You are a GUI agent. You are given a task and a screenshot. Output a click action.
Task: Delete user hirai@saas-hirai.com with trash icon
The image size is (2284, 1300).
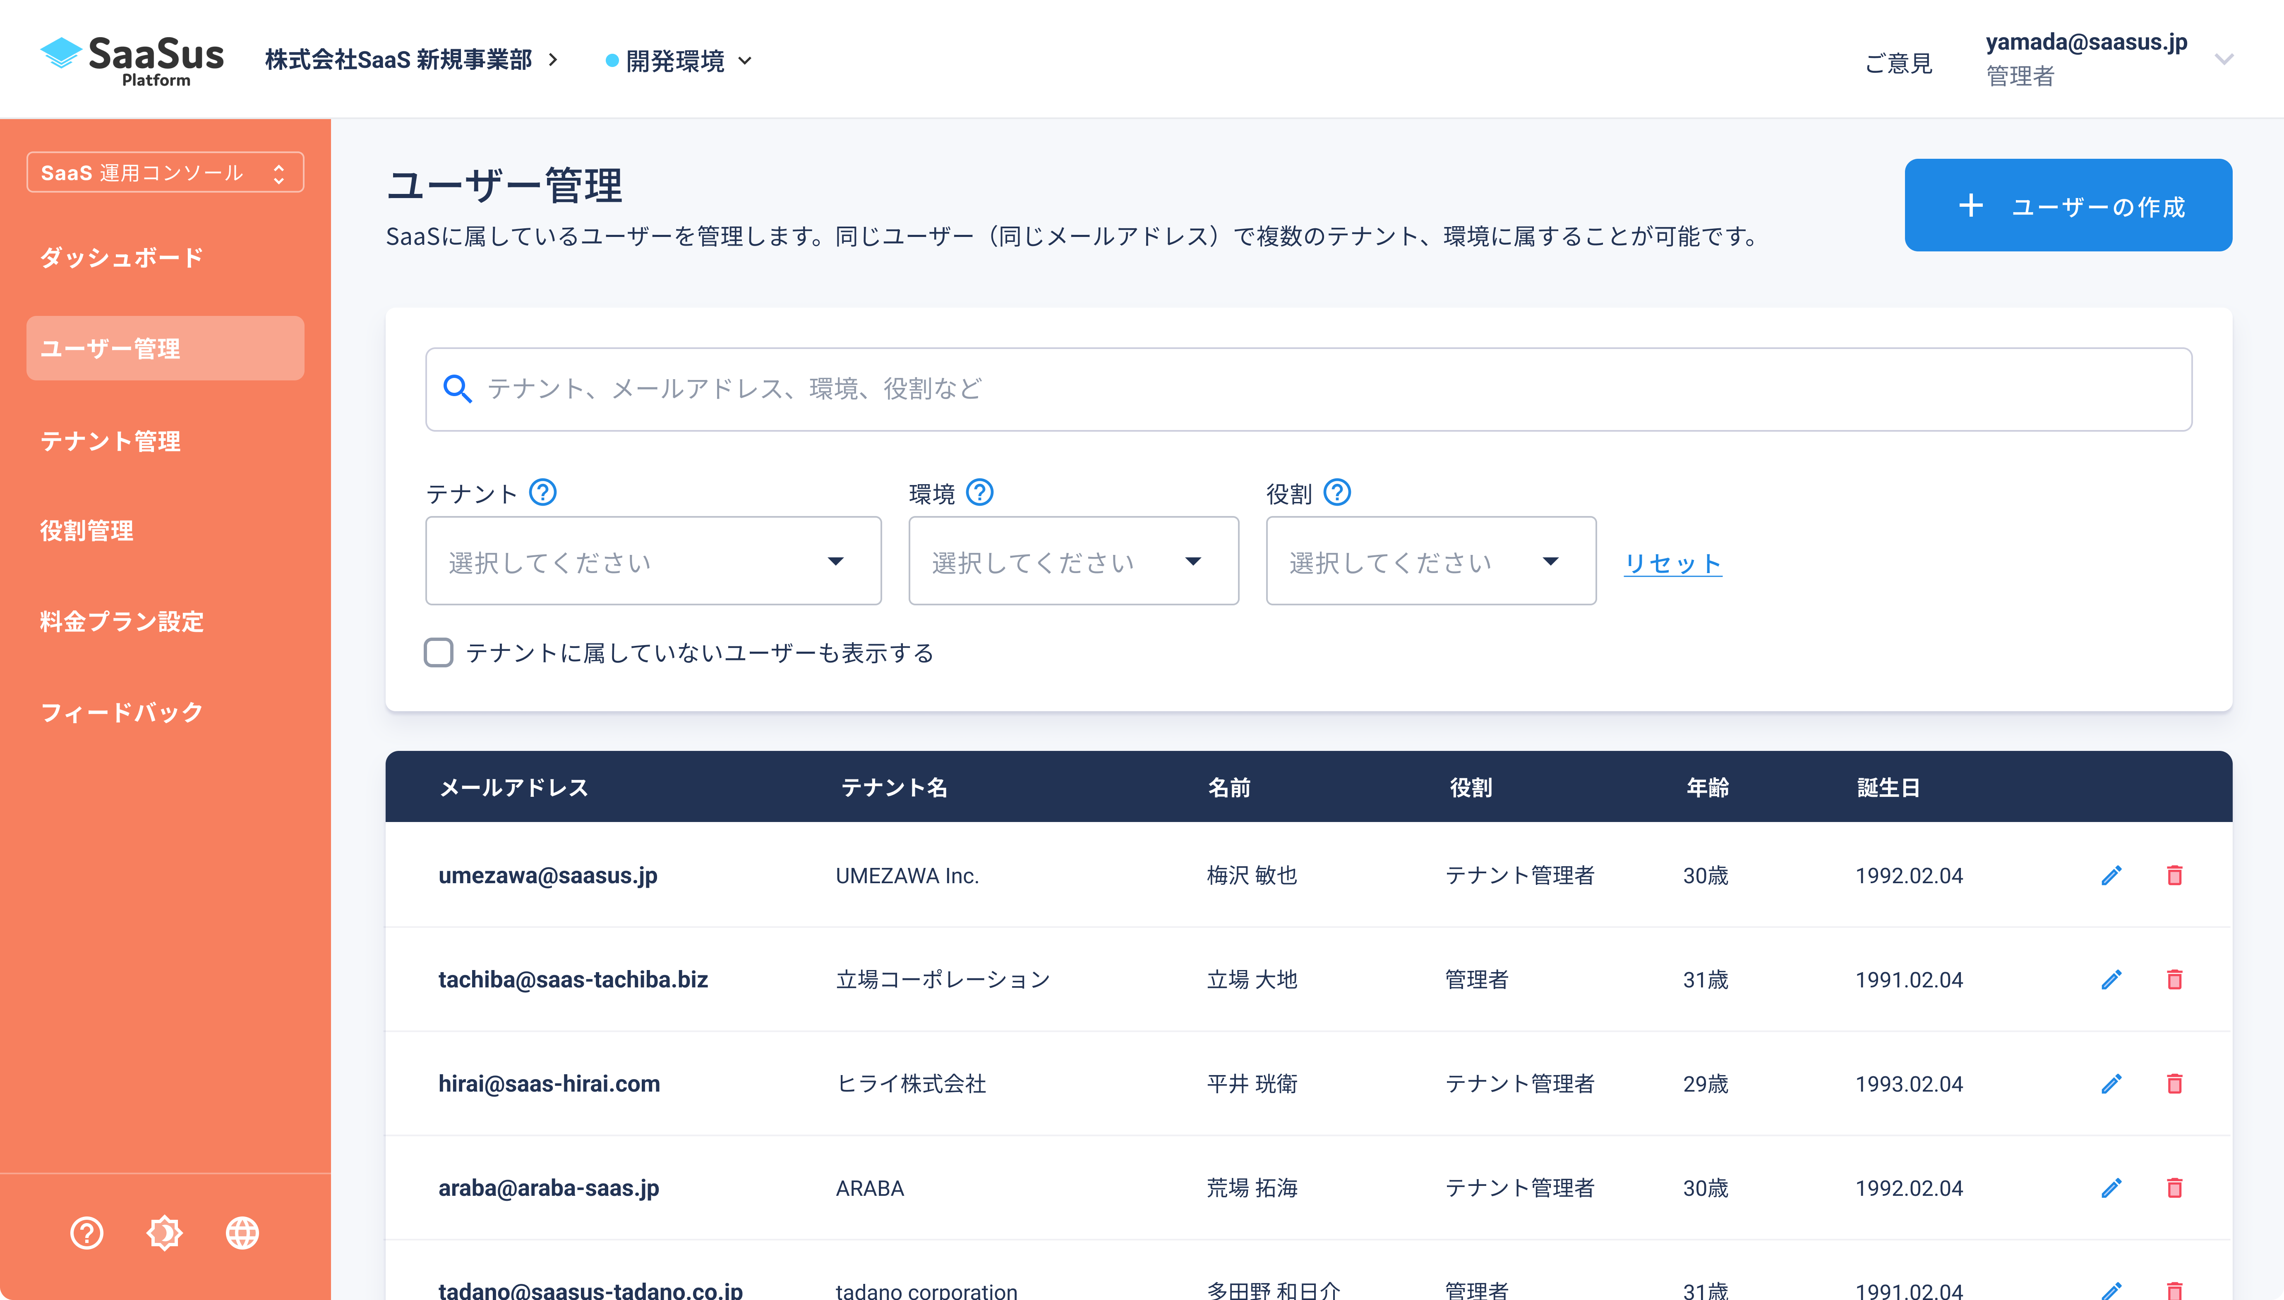click(2175, 1084)
